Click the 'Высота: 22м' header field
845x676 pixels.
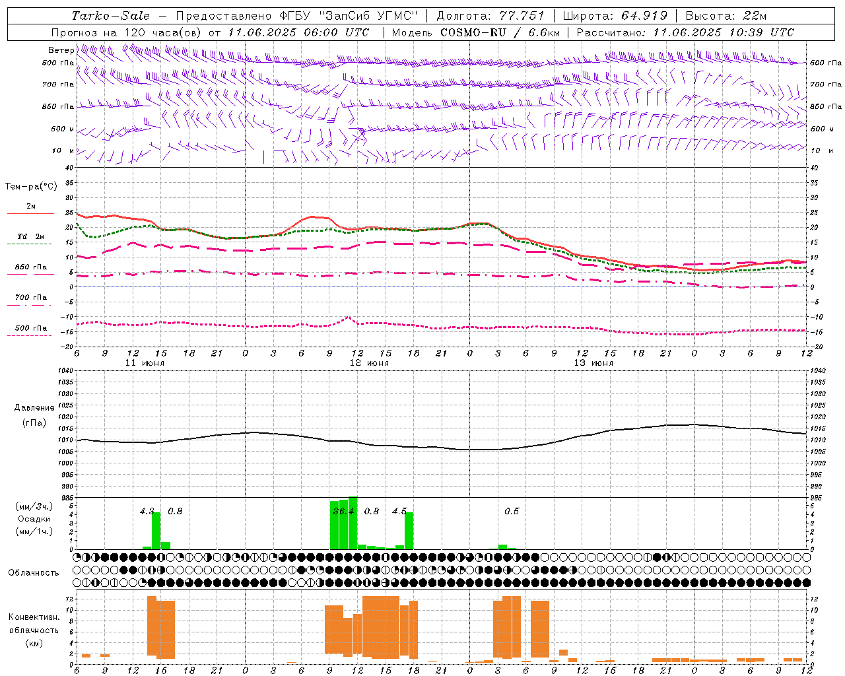(726, 16)
